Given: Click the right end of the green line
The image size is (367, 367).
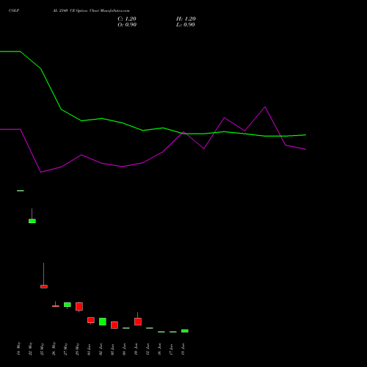Looking at the screenshot, I should tap(305, 135).
